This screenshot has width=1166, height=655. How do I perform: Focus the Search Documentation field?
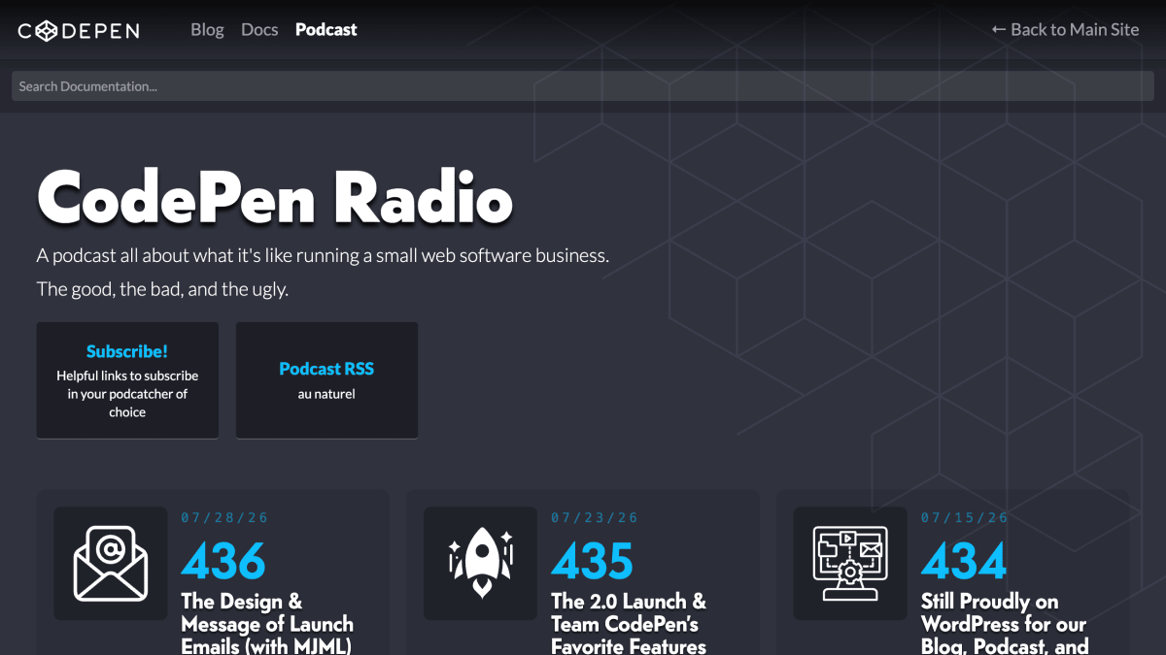(x=583, y=86)
